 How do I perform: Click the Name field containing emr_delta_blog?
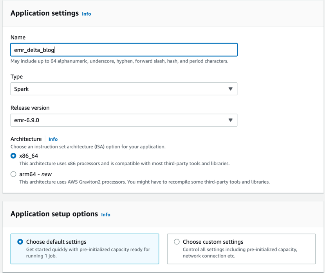(x=124, y=50)
